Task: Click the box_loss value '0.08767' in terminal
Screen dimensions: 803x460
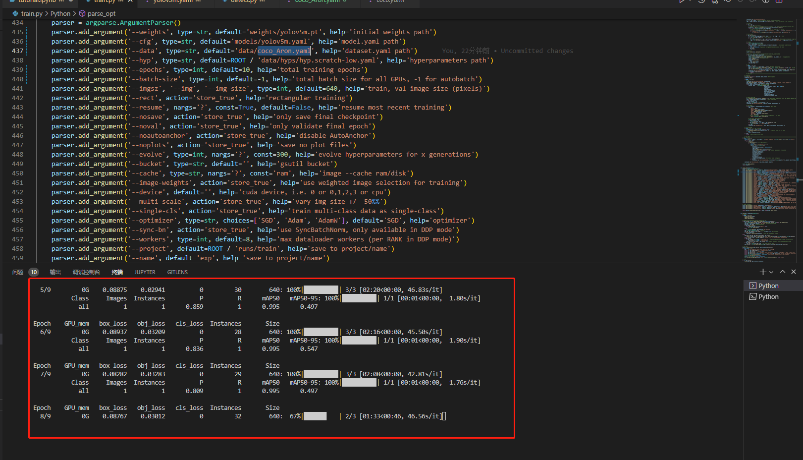Action: [x=114, y=416]
